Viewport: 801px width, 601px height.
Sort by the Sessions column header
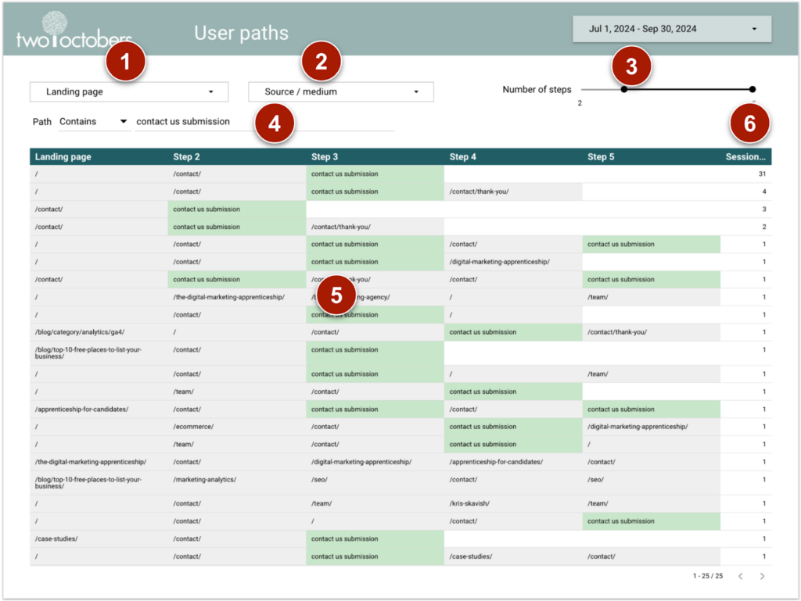pyautogui.click(x=745, y=156)
